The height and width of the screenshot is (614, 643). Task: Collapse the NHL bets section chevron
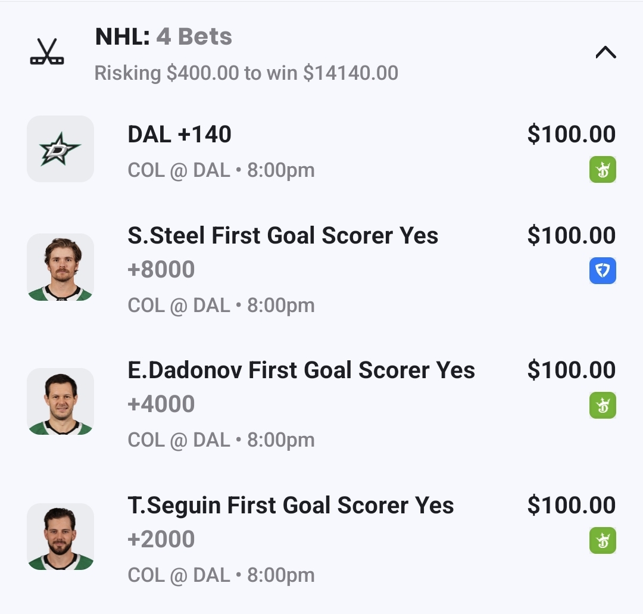[x=605, y=53]
